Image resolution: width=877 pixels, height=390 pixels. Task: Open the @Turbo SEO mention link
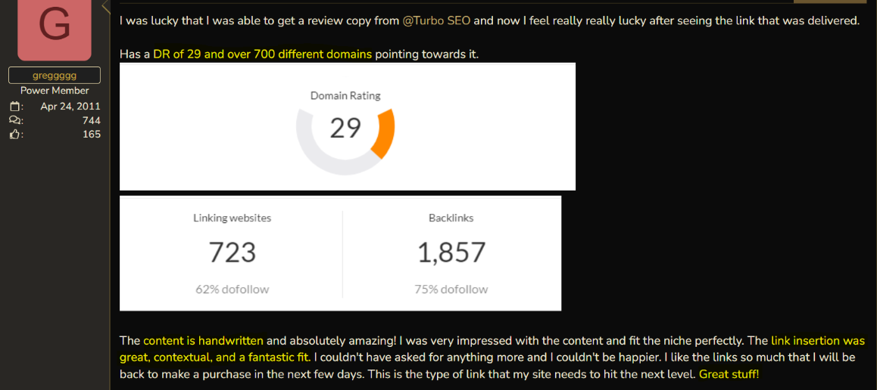(436, 21)
